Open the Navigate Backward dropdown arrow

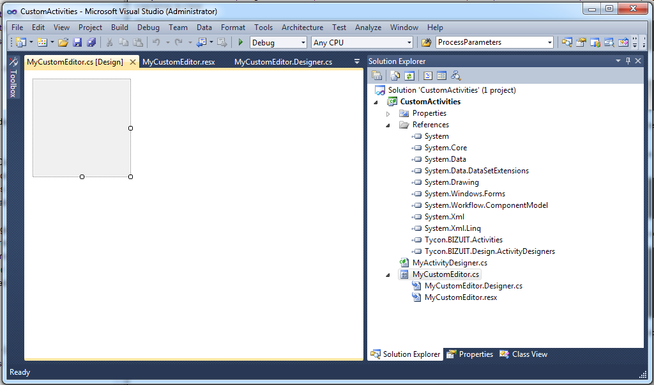pos(211,42)
